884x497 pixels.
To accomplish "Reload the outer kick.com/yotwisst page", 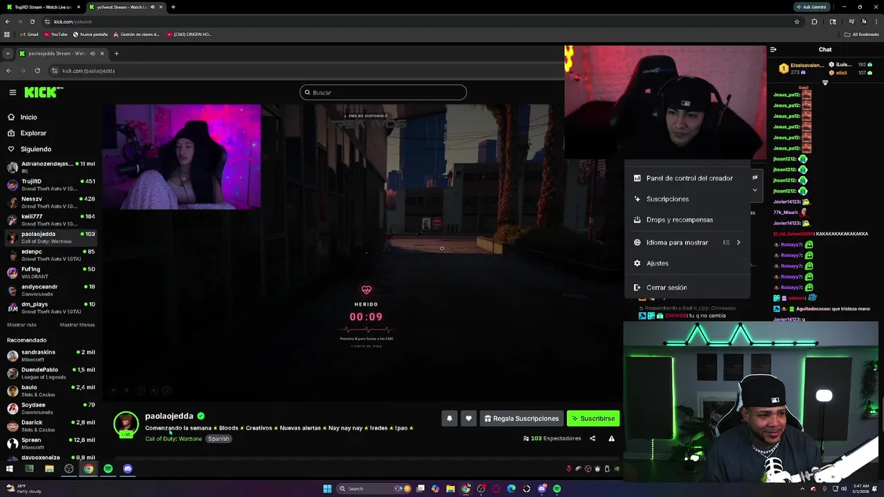I will [x=32, y=21].
